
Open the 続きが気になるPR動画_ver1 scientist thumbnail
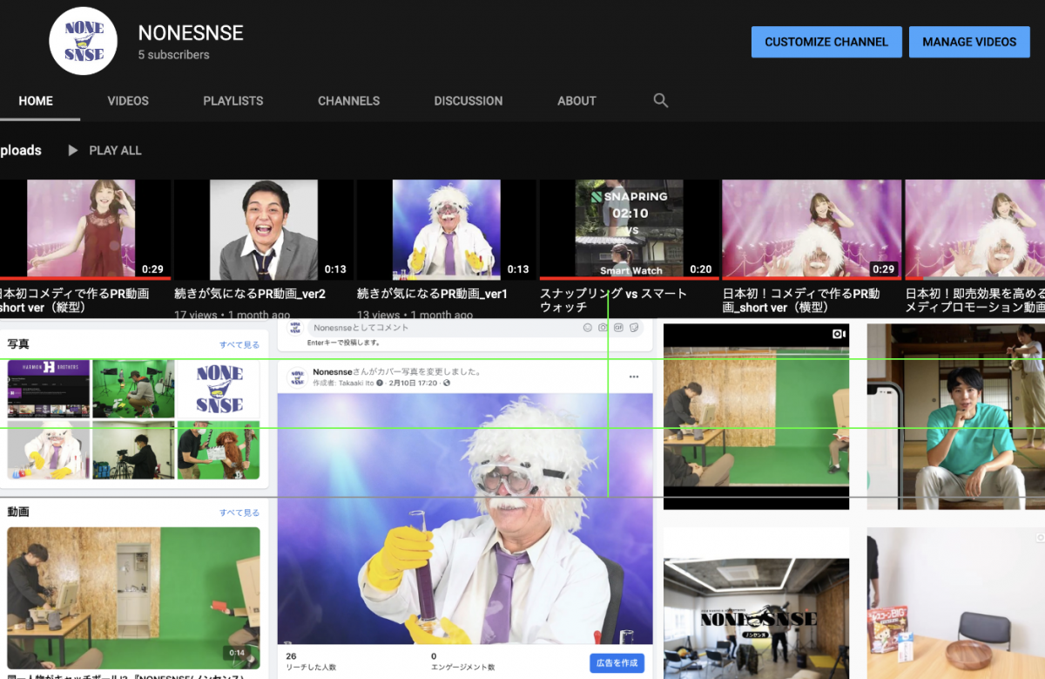point(446,230)
